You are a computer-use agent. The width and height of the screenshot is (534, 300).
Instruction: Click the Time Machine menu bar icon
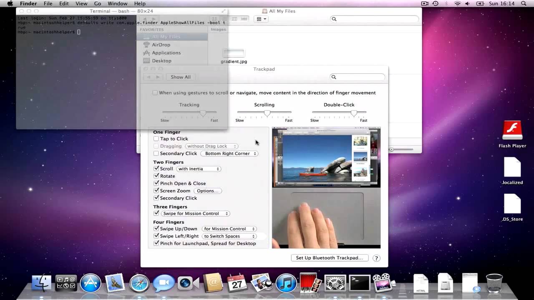[435, 4]
